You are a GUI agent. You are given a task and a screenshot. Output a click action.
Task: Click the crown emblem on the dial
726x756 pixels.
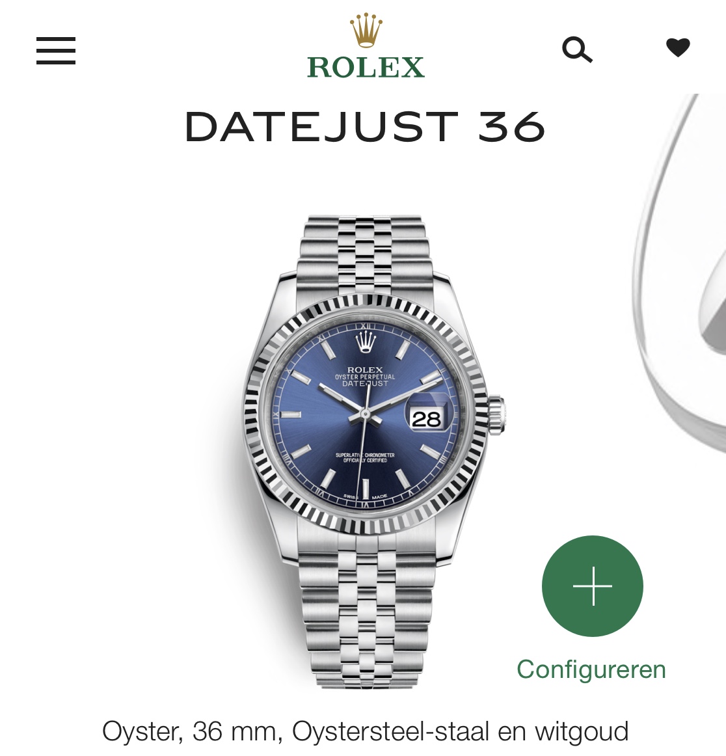[366, 343]
